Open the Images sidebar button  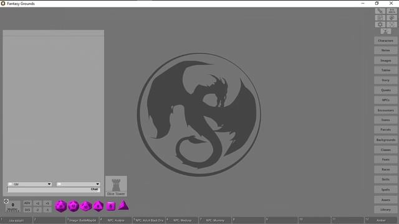385,60
